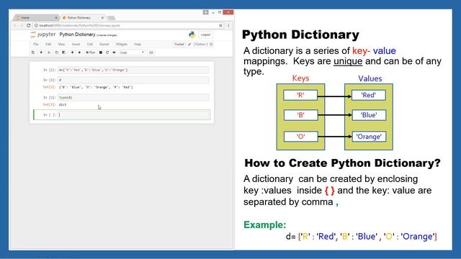461x259 pixels.
Task: Click 'How to Create Python Dictionary?' heading
Action: point(343,163)
